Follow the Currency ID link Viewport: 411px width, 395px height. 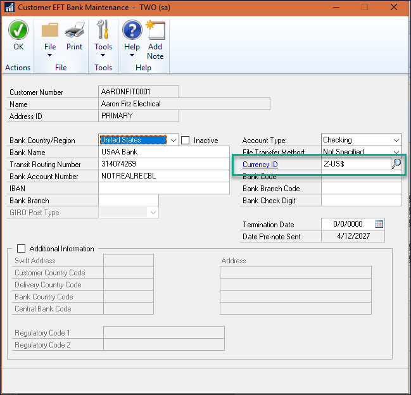pyautogui.click(x=260, y=165)
